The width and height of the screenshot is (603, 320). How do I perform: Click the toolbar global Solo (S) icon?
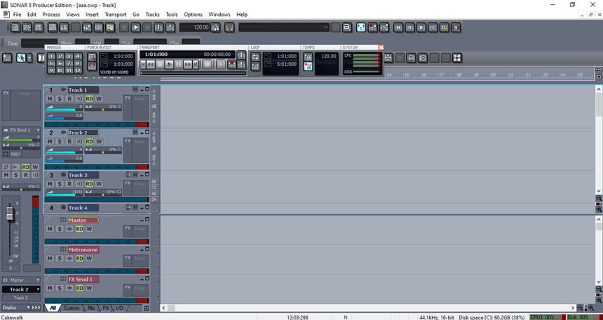tap(410, 28)
